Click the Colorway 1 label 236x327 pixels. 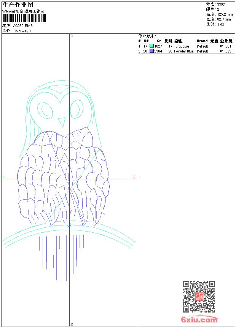22,31
